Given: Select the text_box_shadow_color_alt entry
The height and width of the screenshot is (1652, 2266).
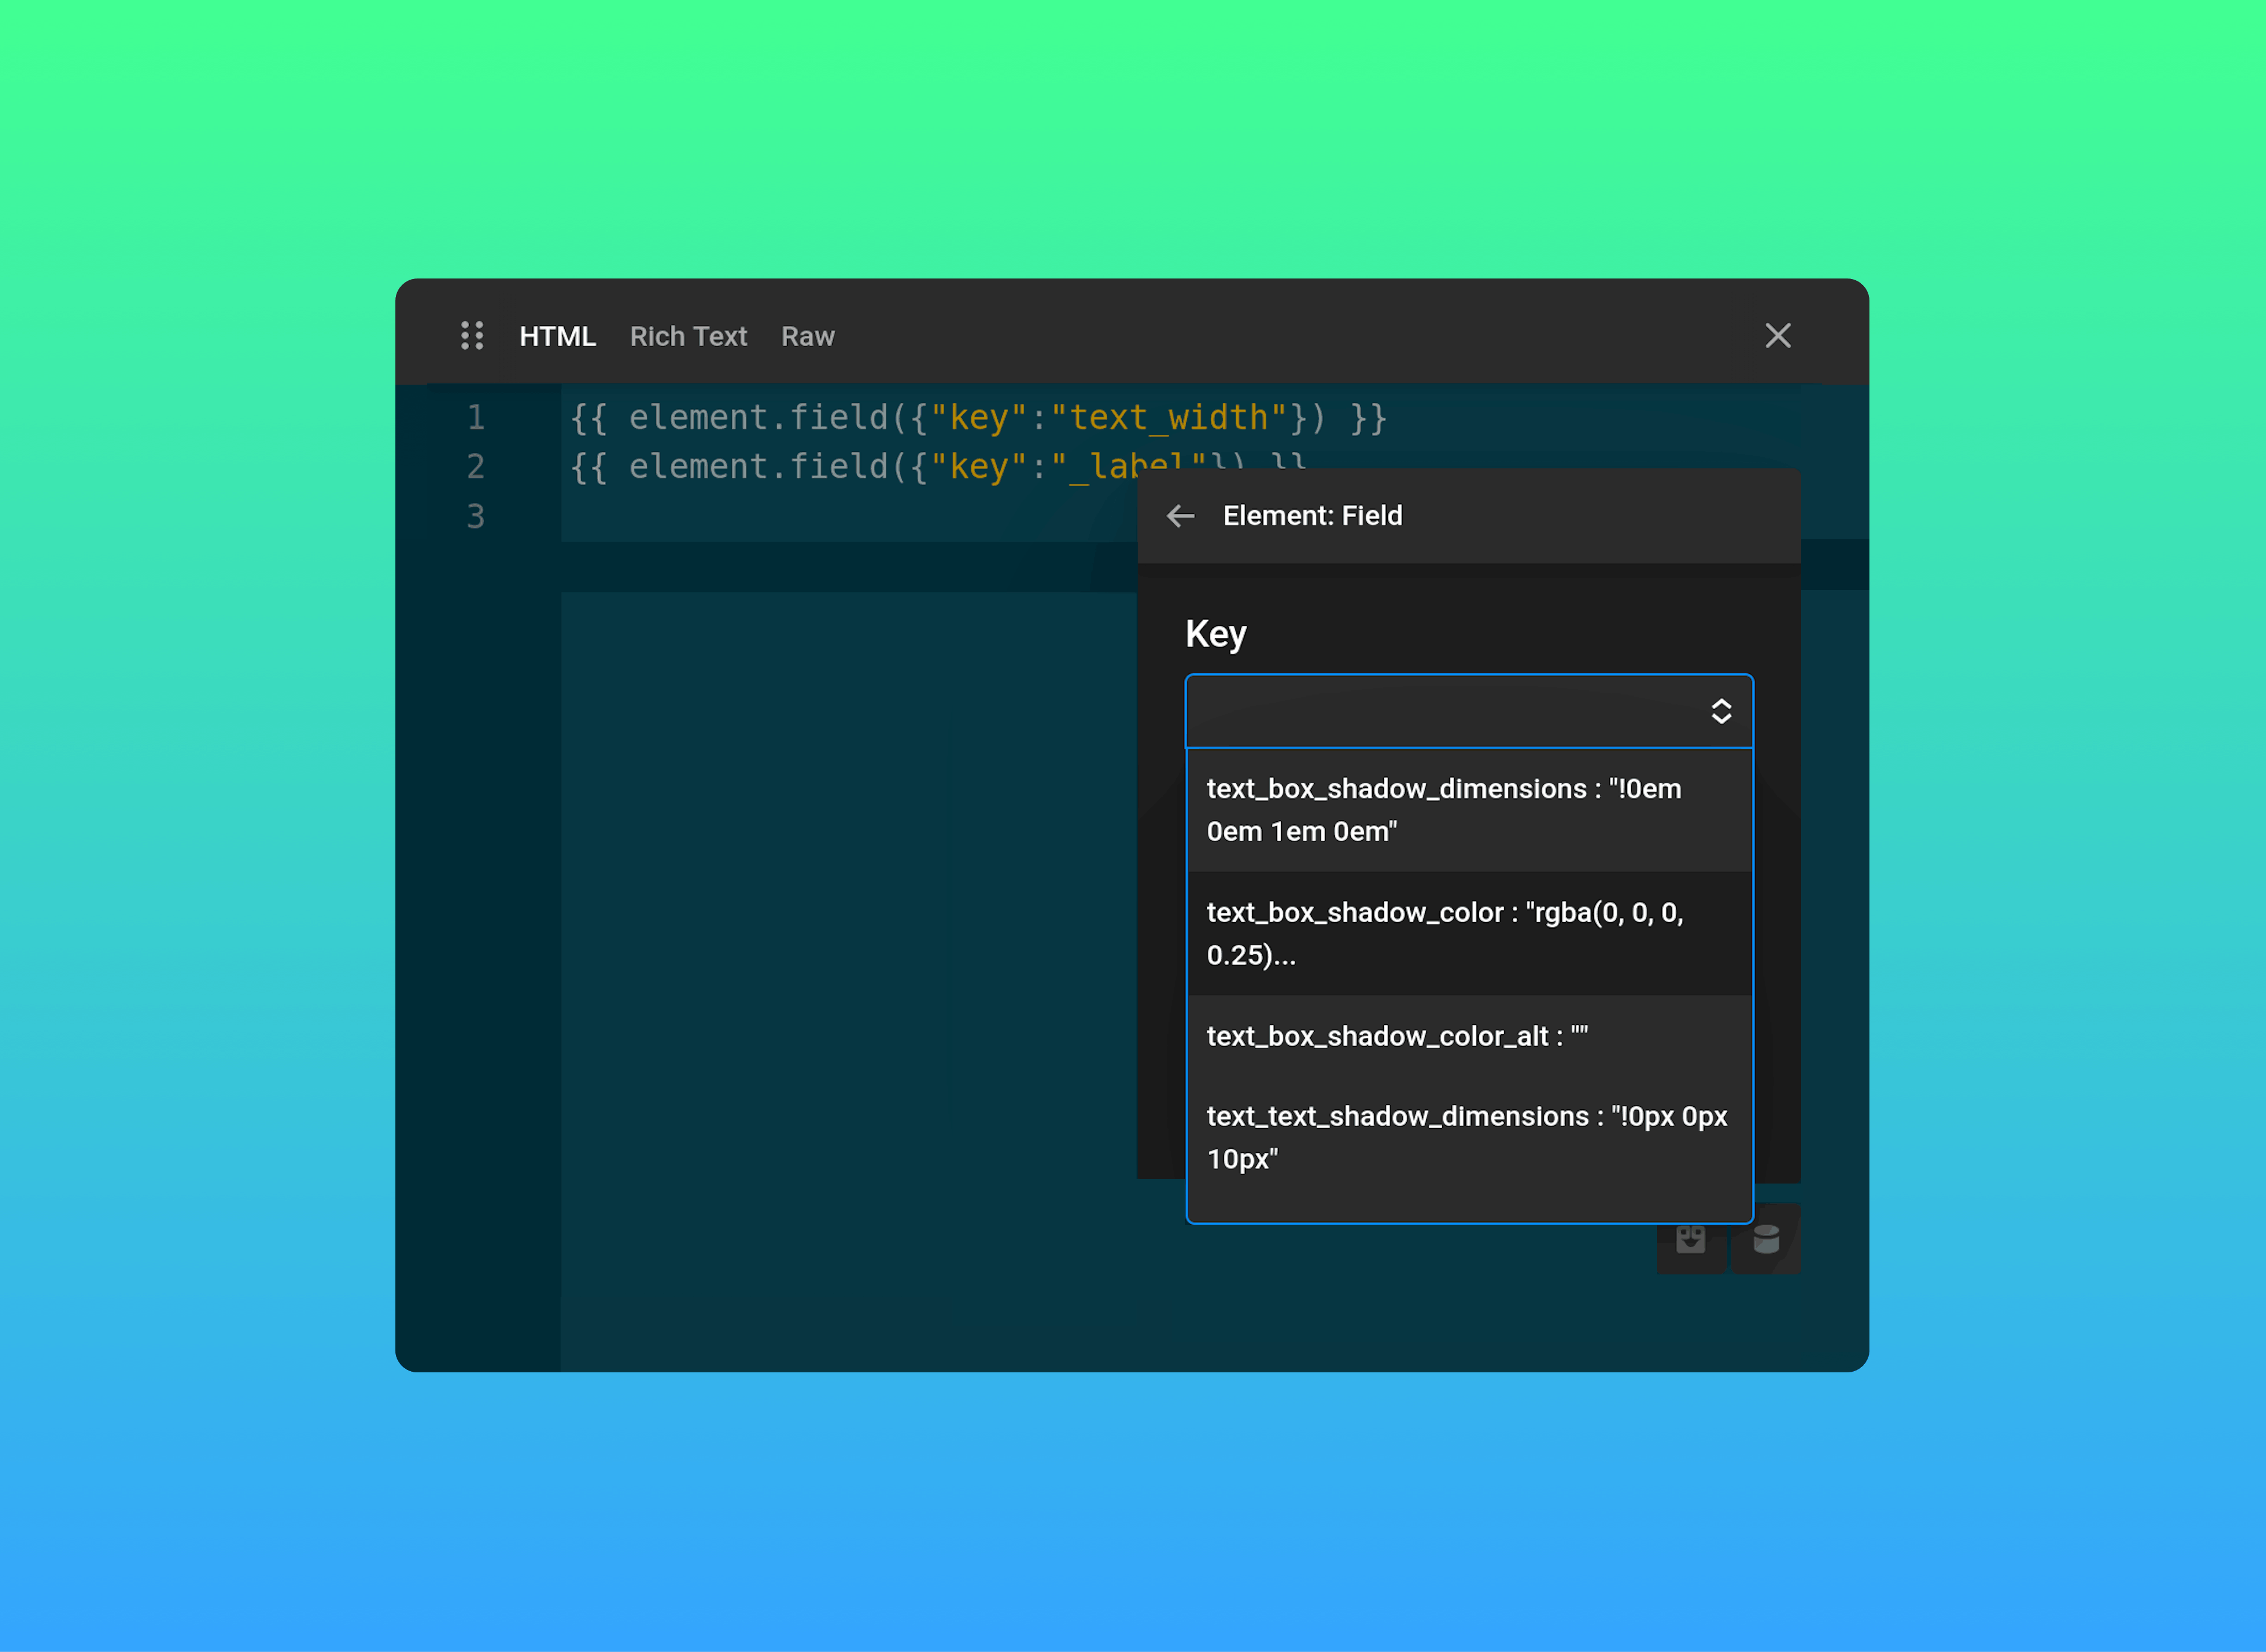Looking at the screenshot, I should [x=1397, y=1036].
